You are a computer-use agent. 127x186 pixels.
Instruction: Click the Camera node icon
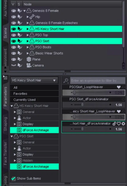29,65
